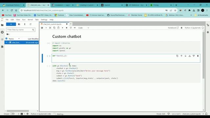Expand the bookmarks bar overflow arrow
The image size is (210, 118).
(191, 15)
